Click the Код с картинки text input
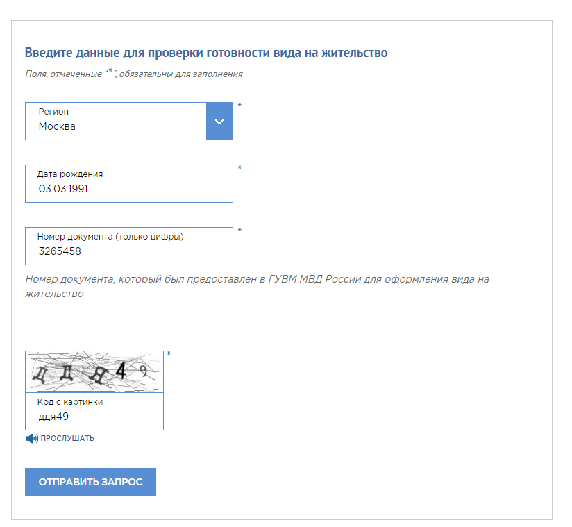This screenshot has width=572, height=527. pos(94,417)
